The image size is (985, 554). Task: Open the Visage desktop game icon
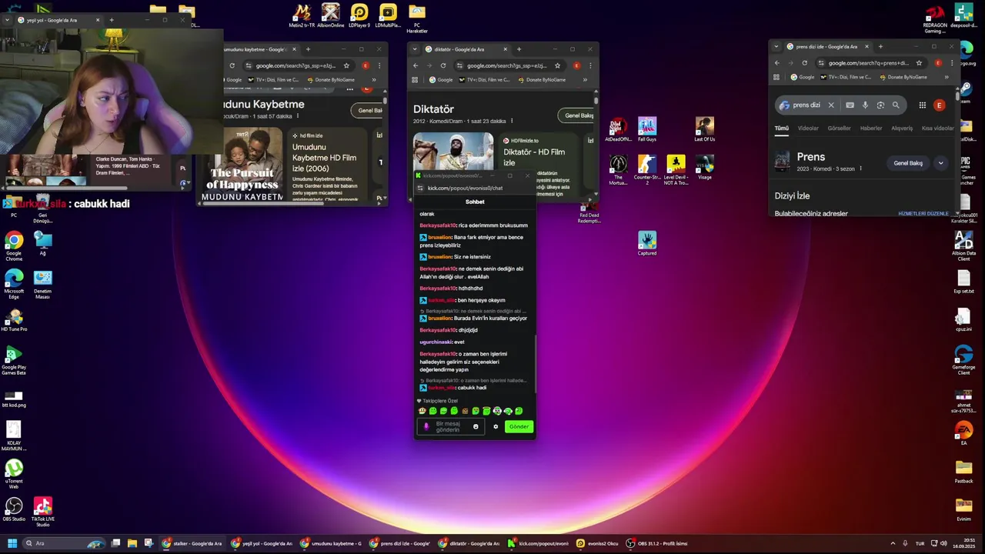705,168
